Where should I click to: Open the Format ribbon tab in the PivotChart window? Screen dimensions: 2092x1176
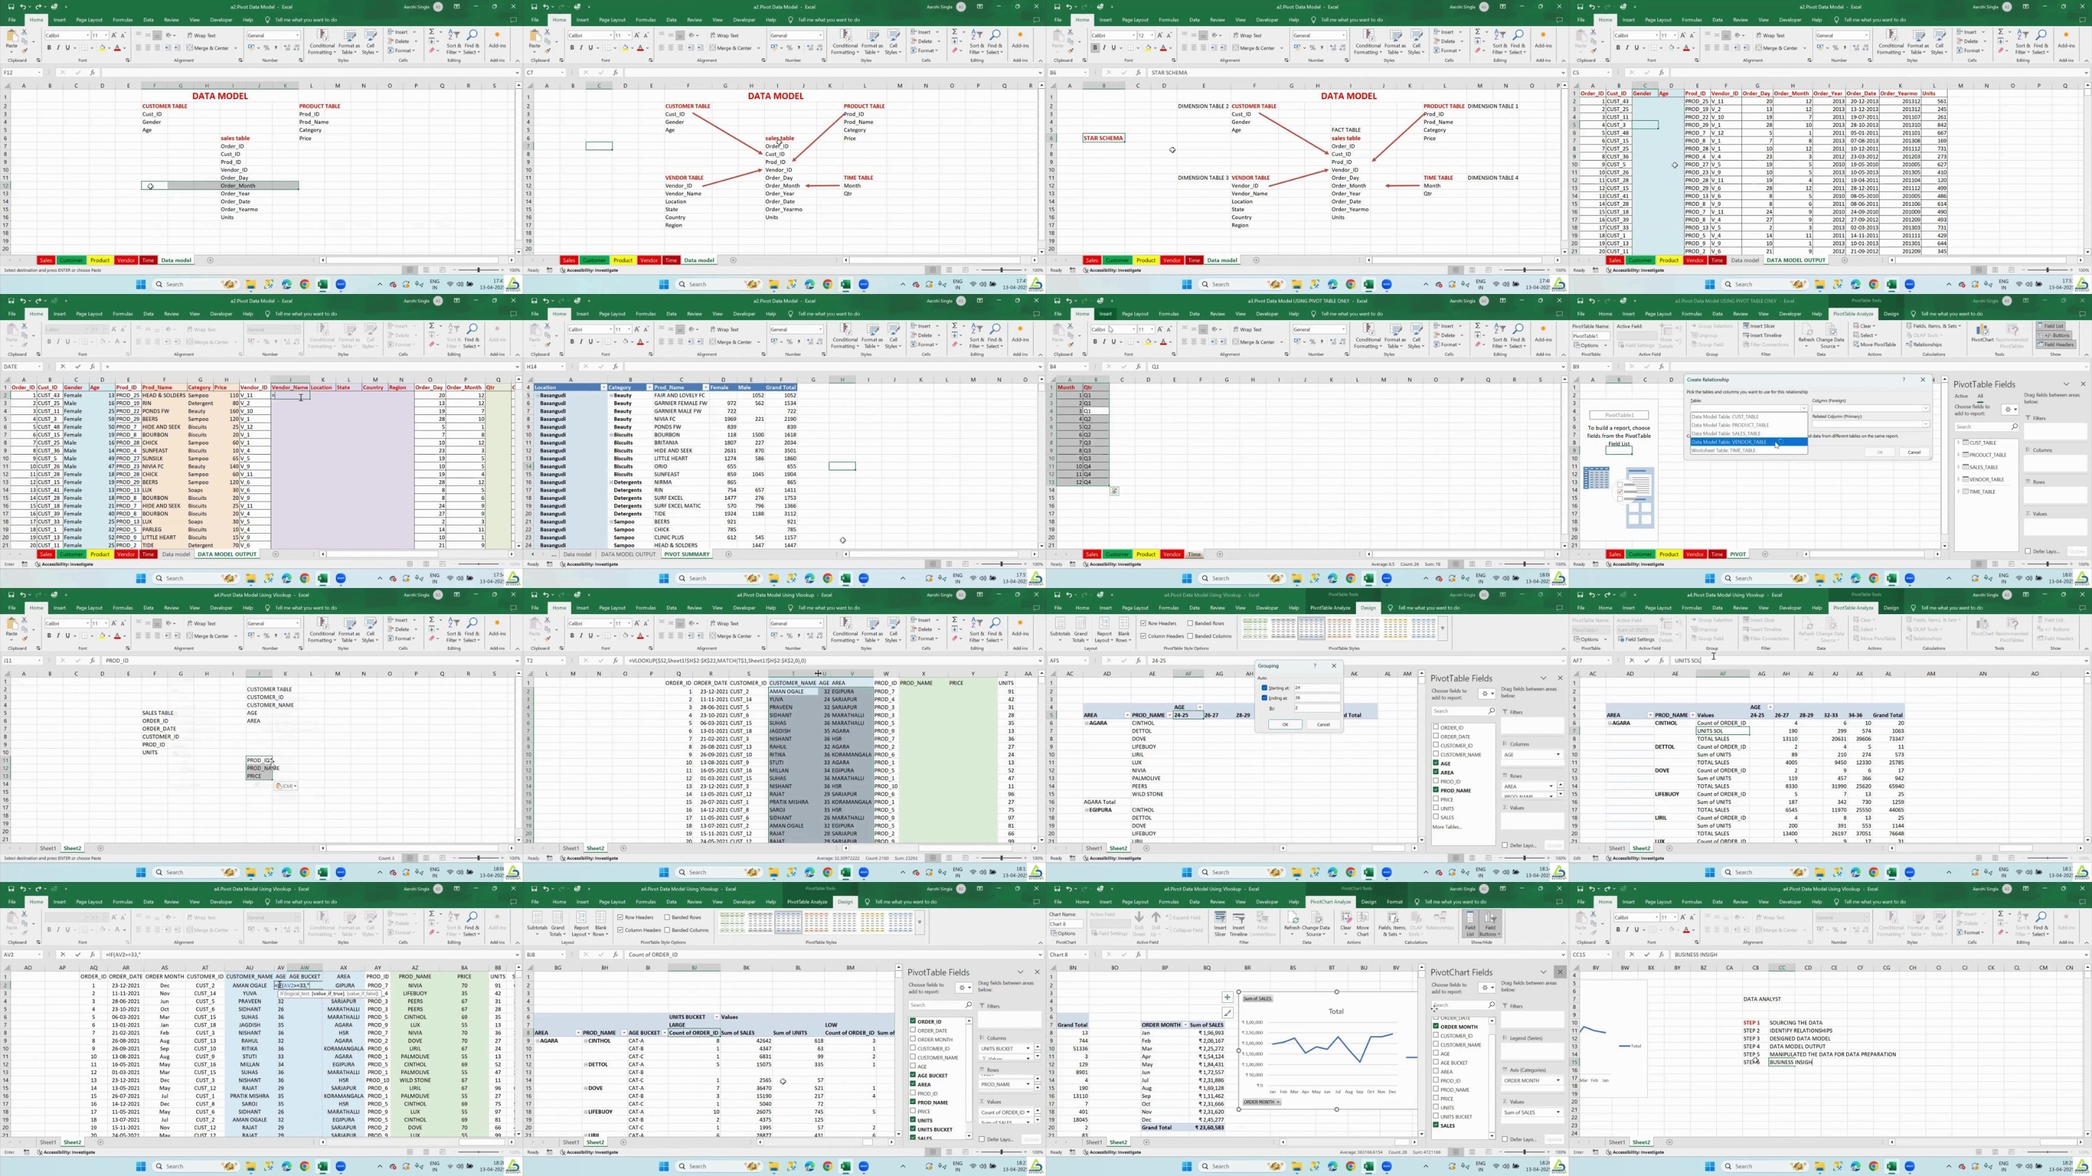click(1394, 902)
